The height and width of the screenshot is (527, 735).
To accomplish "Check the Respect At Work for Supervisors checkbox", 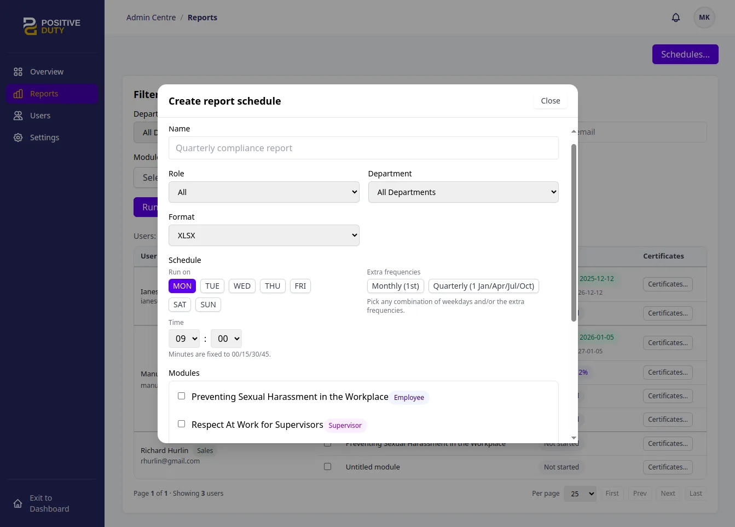I will click(181, 423).
